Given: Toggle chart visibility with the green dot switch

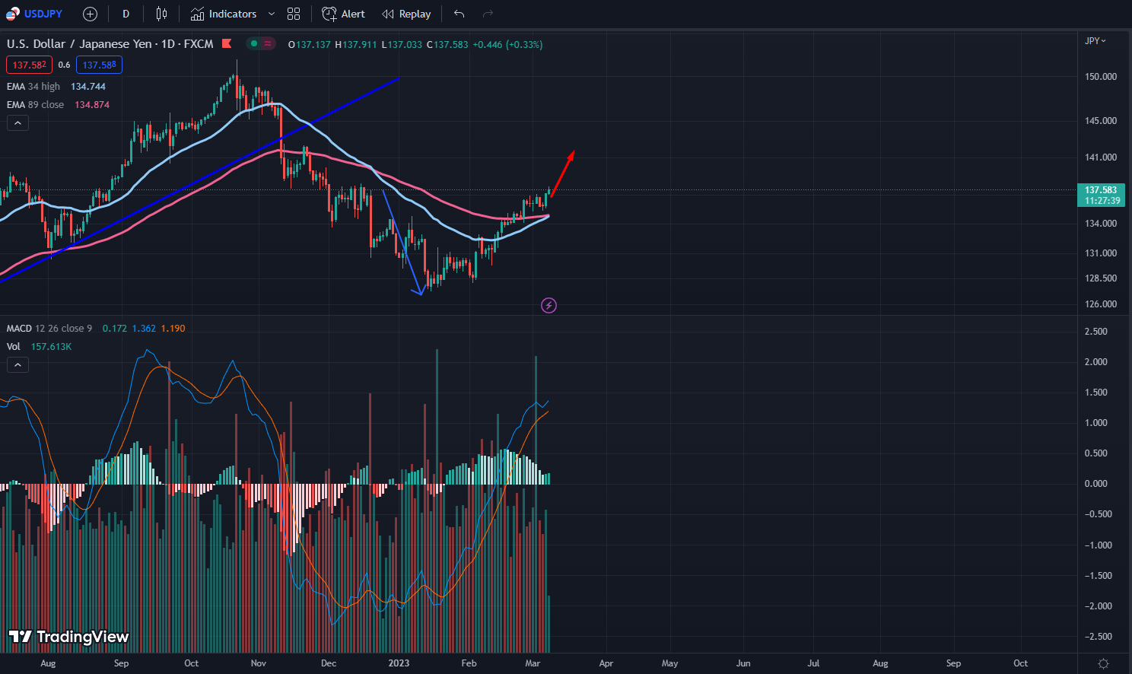Looking at the screenshot, I should [253, 43].
